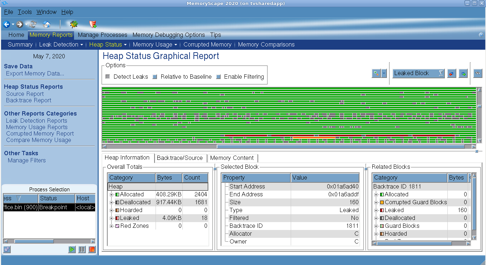Viewport: 486px width, 265px height.
Task: Open the Leak Detection submenu
Action: point(61,45)
